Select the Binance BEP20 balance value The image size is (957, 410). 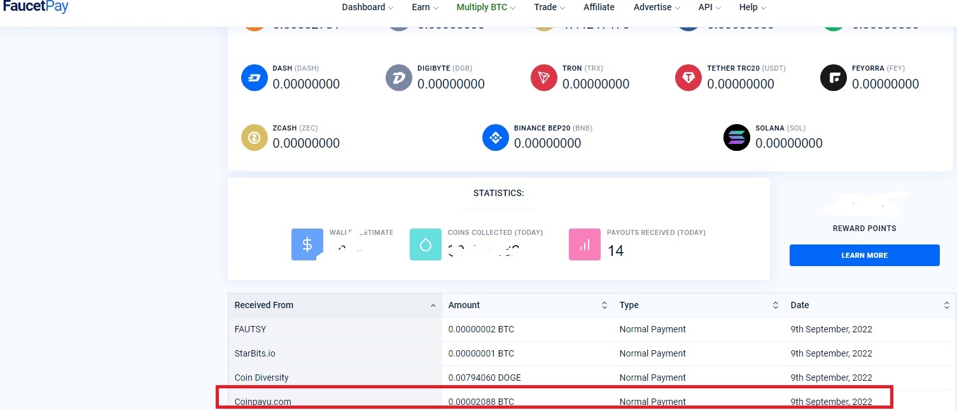pos(547,143)
